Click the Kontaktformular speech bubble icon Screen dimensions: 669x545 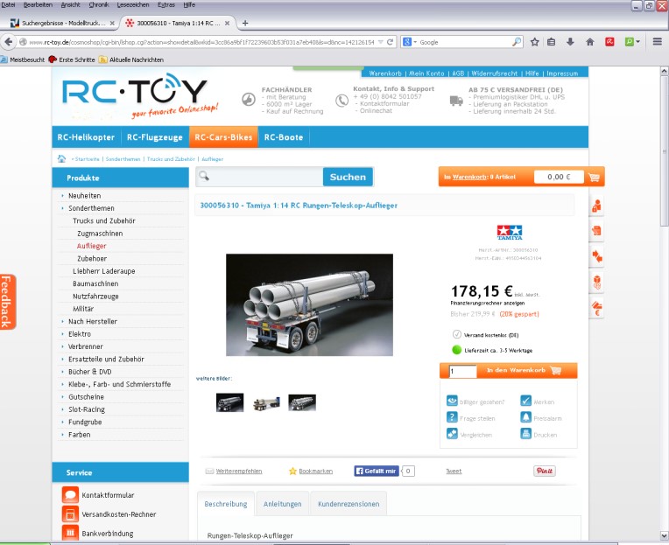point(70,495)
